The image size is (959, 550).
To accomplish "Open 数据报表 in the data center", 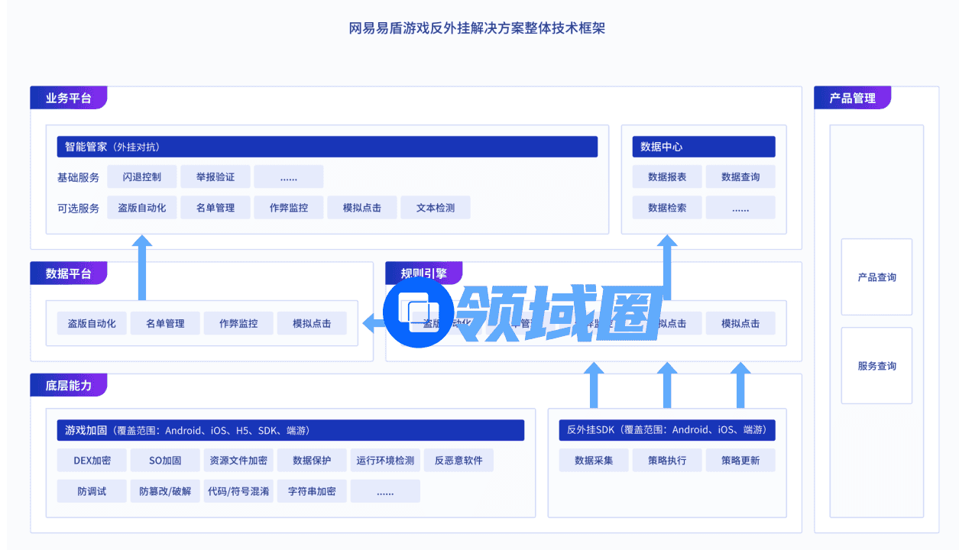I will click(667, 176).
